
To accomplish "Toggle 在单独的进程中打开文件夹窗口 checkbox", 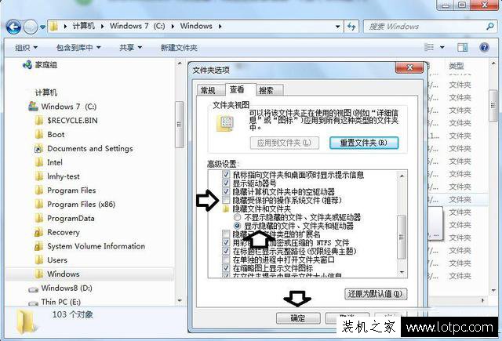I will (226, 259).
